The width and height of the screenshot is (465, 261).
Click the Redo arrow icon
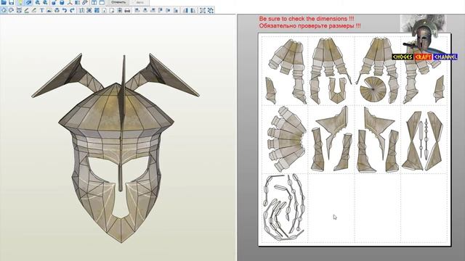(72, 10)
